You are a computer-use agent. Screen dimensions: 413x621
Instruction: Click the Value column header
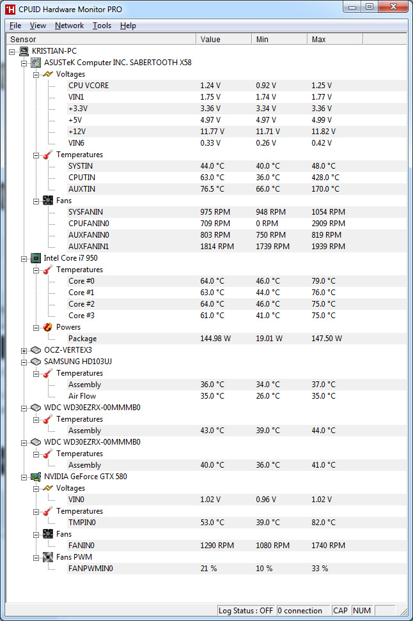click(224, 39)
